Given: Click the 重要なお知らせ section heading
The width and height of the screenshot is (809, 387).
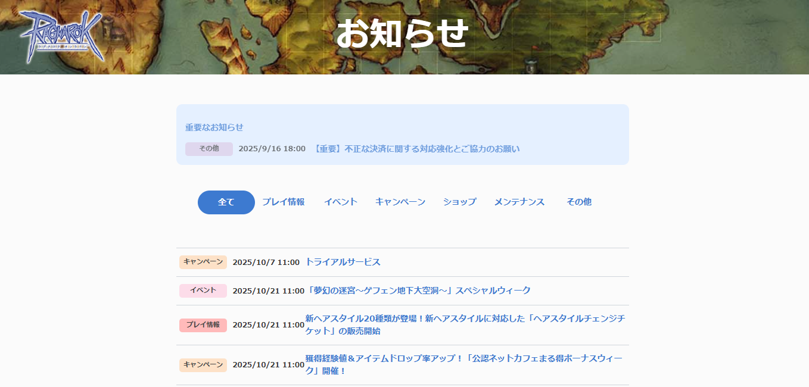Looking at the screenshot, I should 214,127.
